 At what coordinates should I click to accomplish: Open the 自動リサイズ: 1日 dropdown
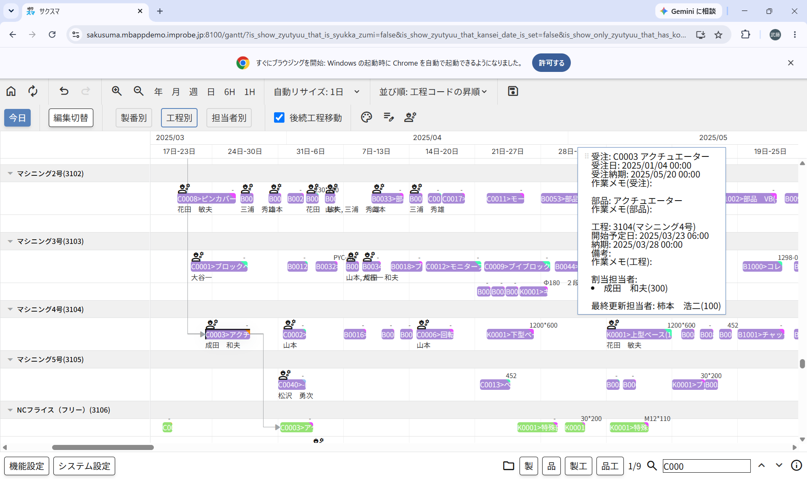point(316,92)
